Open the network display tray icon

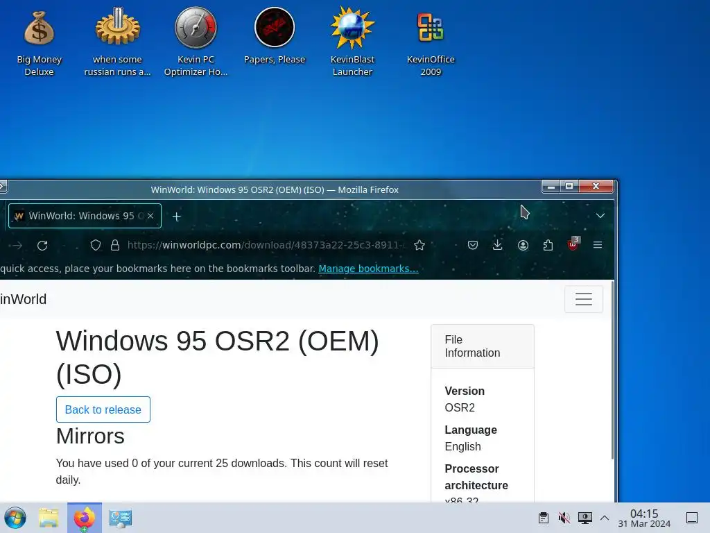pyautogui.click(x=585, y=518)
